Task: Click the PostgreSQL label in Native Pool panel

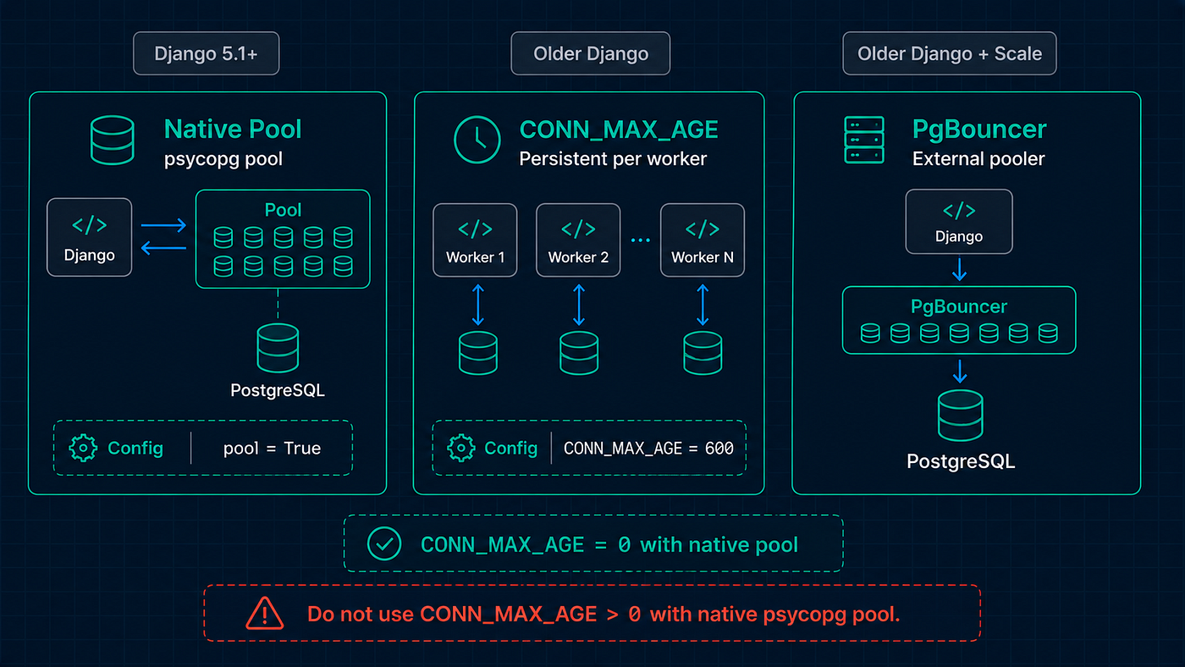Action: coord(278,390)
